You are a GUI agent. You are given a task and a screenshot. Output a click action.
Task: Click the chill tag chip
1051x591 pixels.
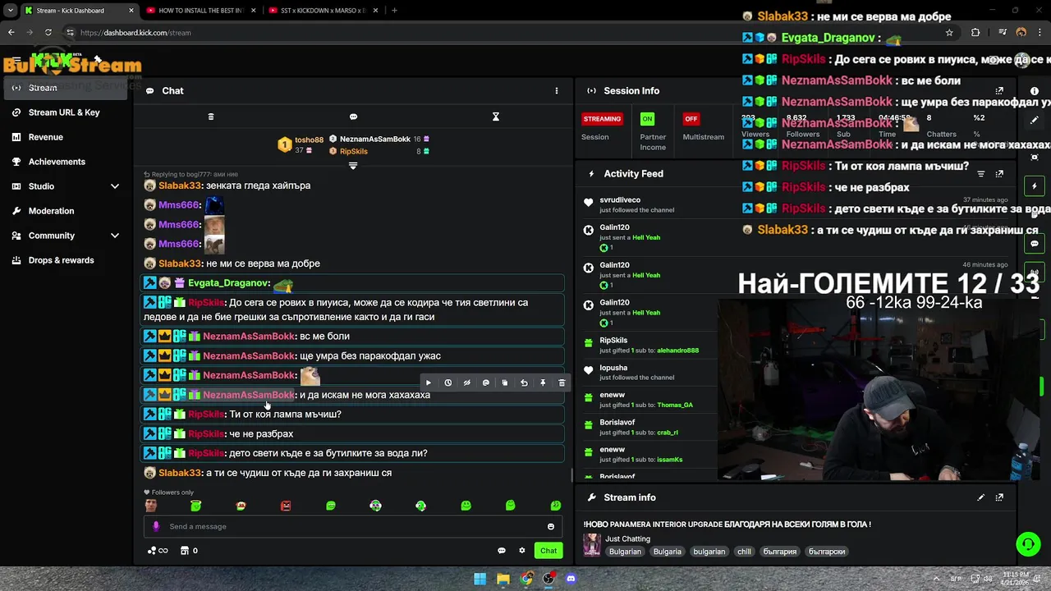(744, 552)
